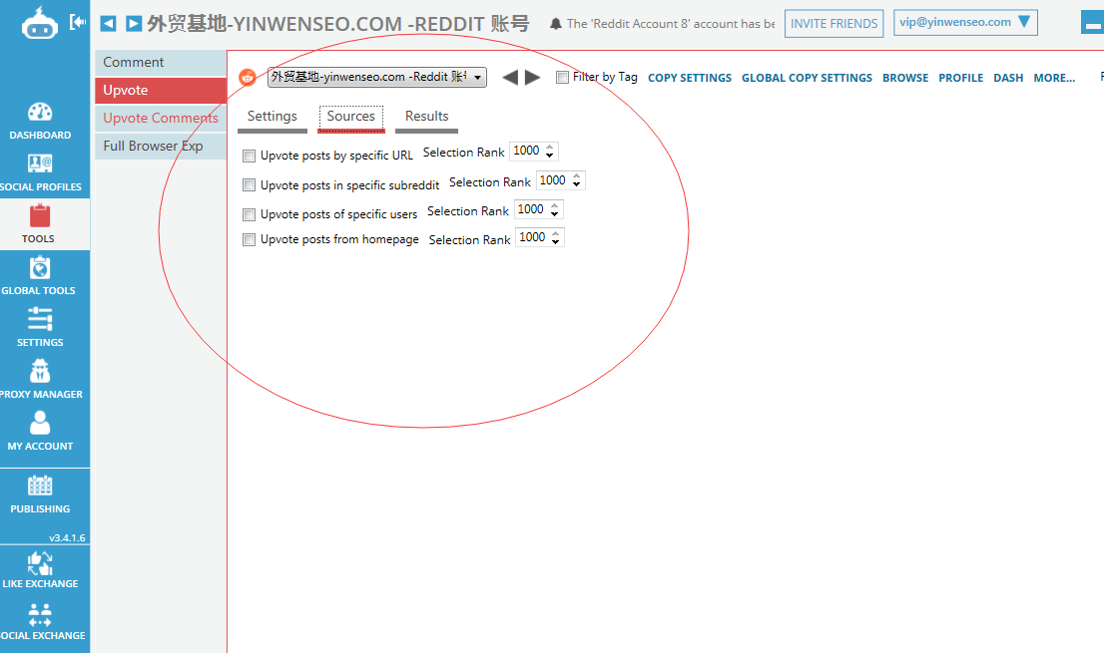The image size is (1104, 653).
Task: Click the COPY SETTINGS link
Action: [689, 78]
